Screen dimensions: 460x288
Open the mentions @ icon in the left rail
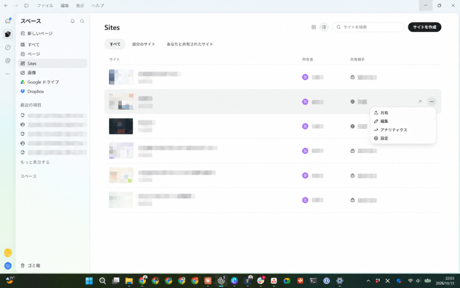pyautogui.click(x=8, y=61)
